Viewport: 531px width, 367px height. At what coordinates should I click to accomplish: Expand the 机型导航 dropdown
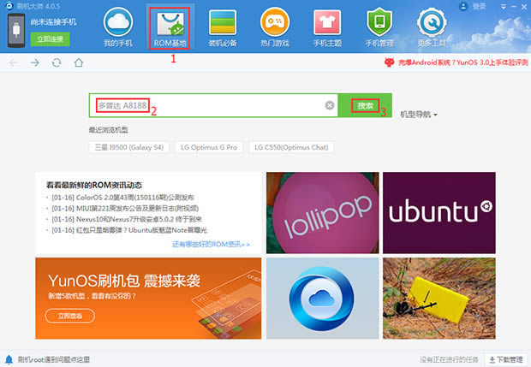click(x=419, y=115)
